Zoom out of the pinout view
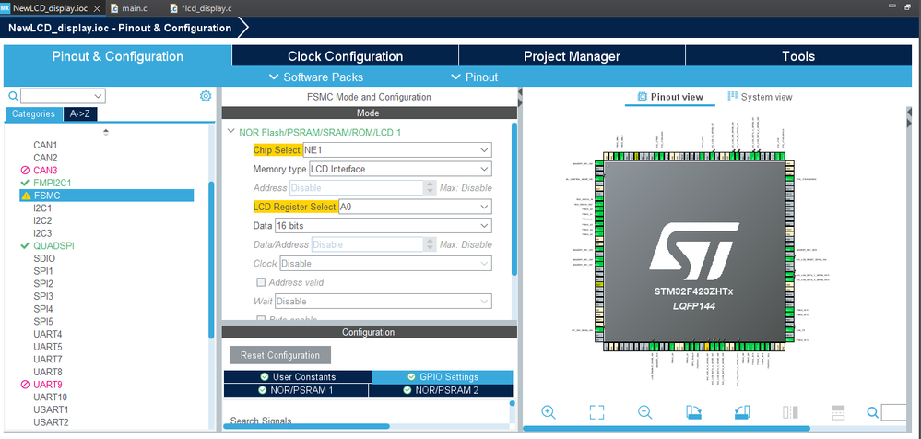The image size is (921, 439). (x=645, y=412)
